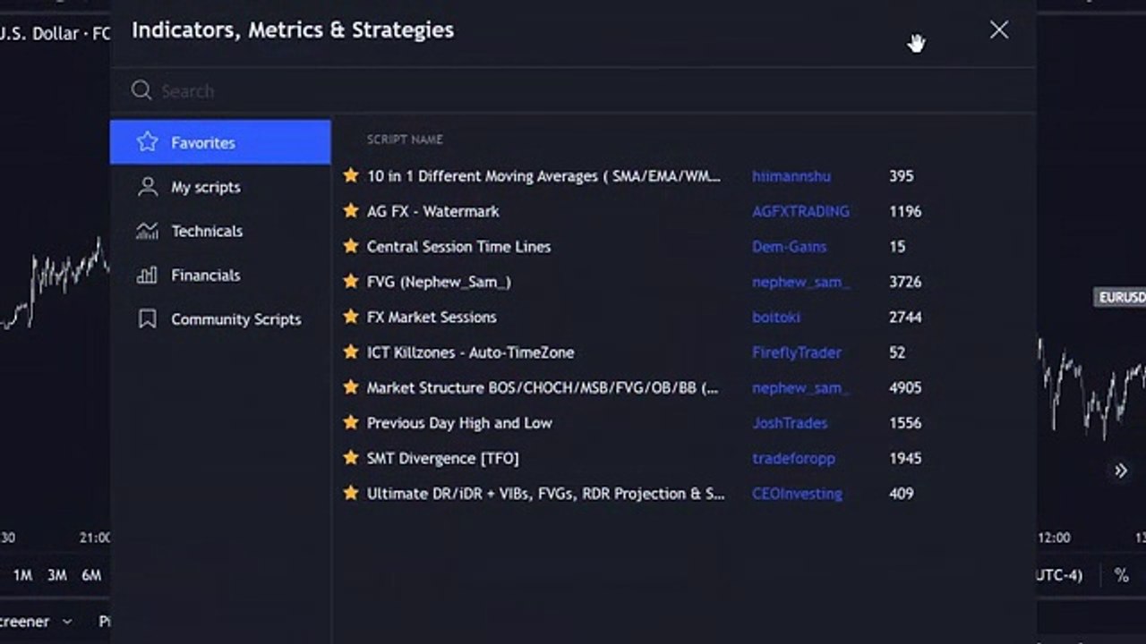Screen dimensions: 1146x644
Task: Select the 3M time range
Action: click(x=57, y=575)
